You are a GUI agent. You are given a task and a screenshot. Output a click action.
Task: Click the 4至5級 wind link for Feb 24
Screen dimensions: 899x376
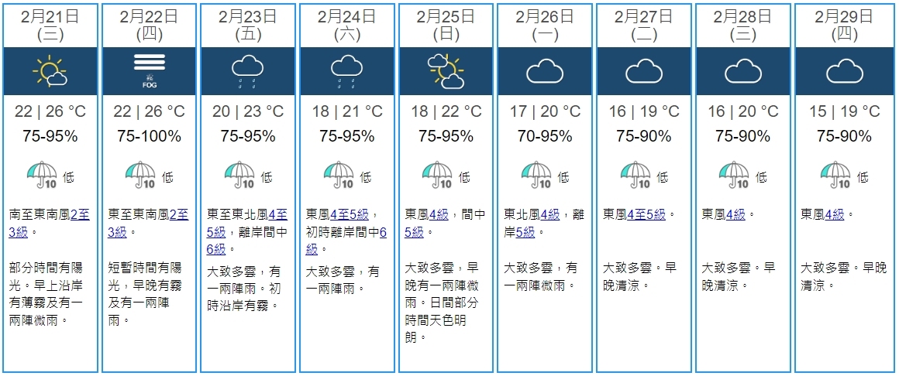pos(350,214)
